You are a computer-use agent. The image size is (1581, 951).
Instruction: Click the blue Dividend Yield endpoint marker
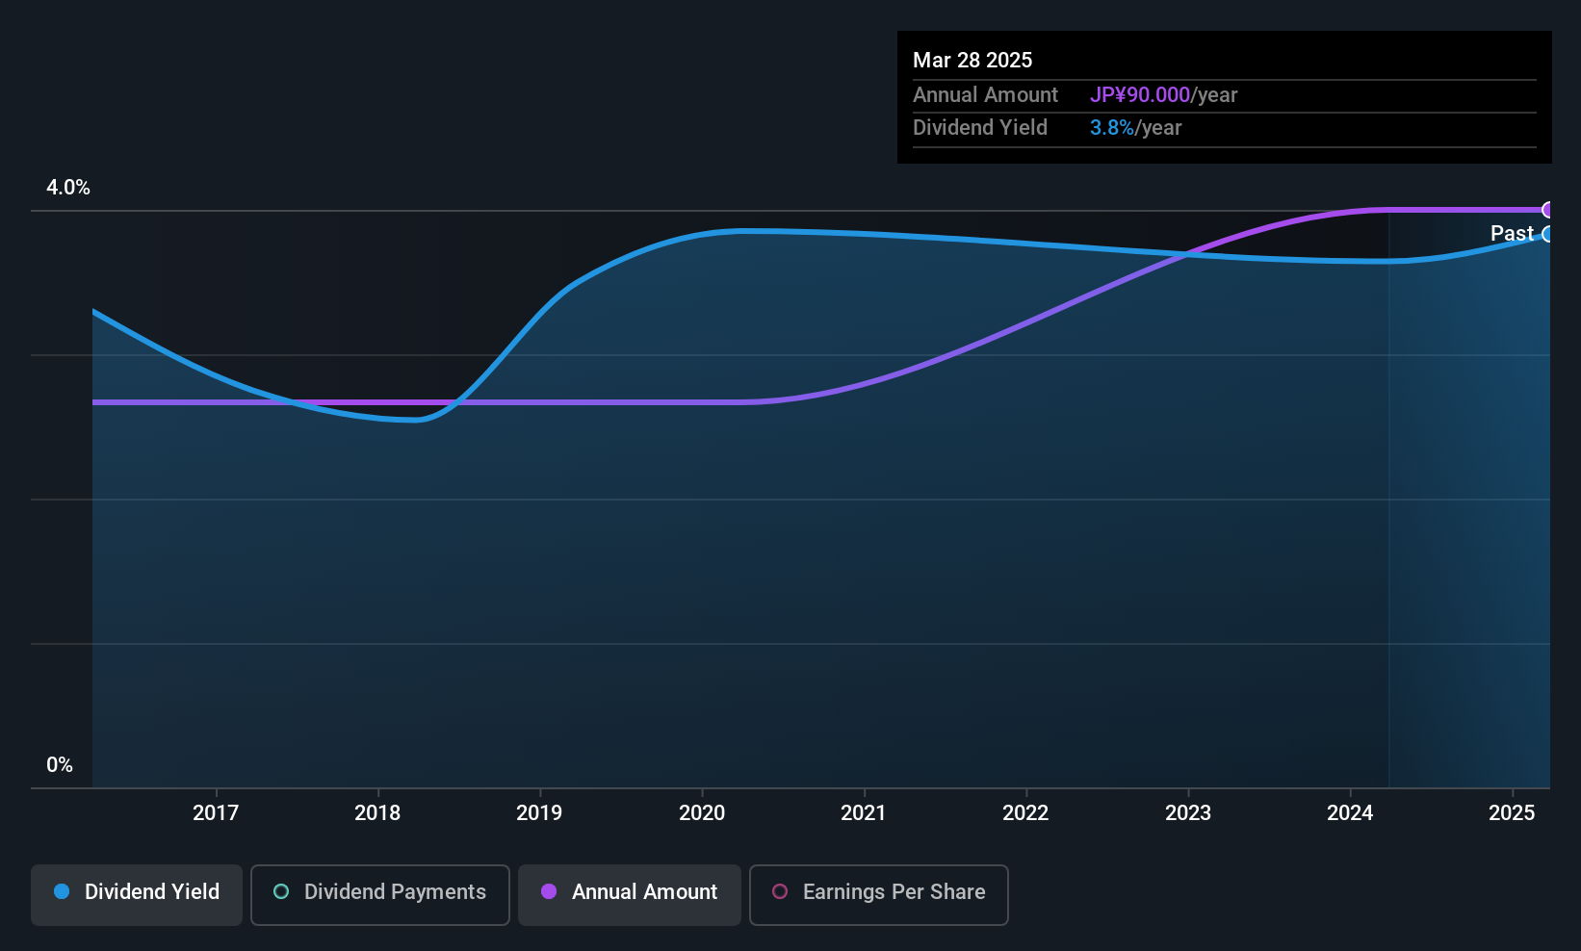pos(1548,234)
